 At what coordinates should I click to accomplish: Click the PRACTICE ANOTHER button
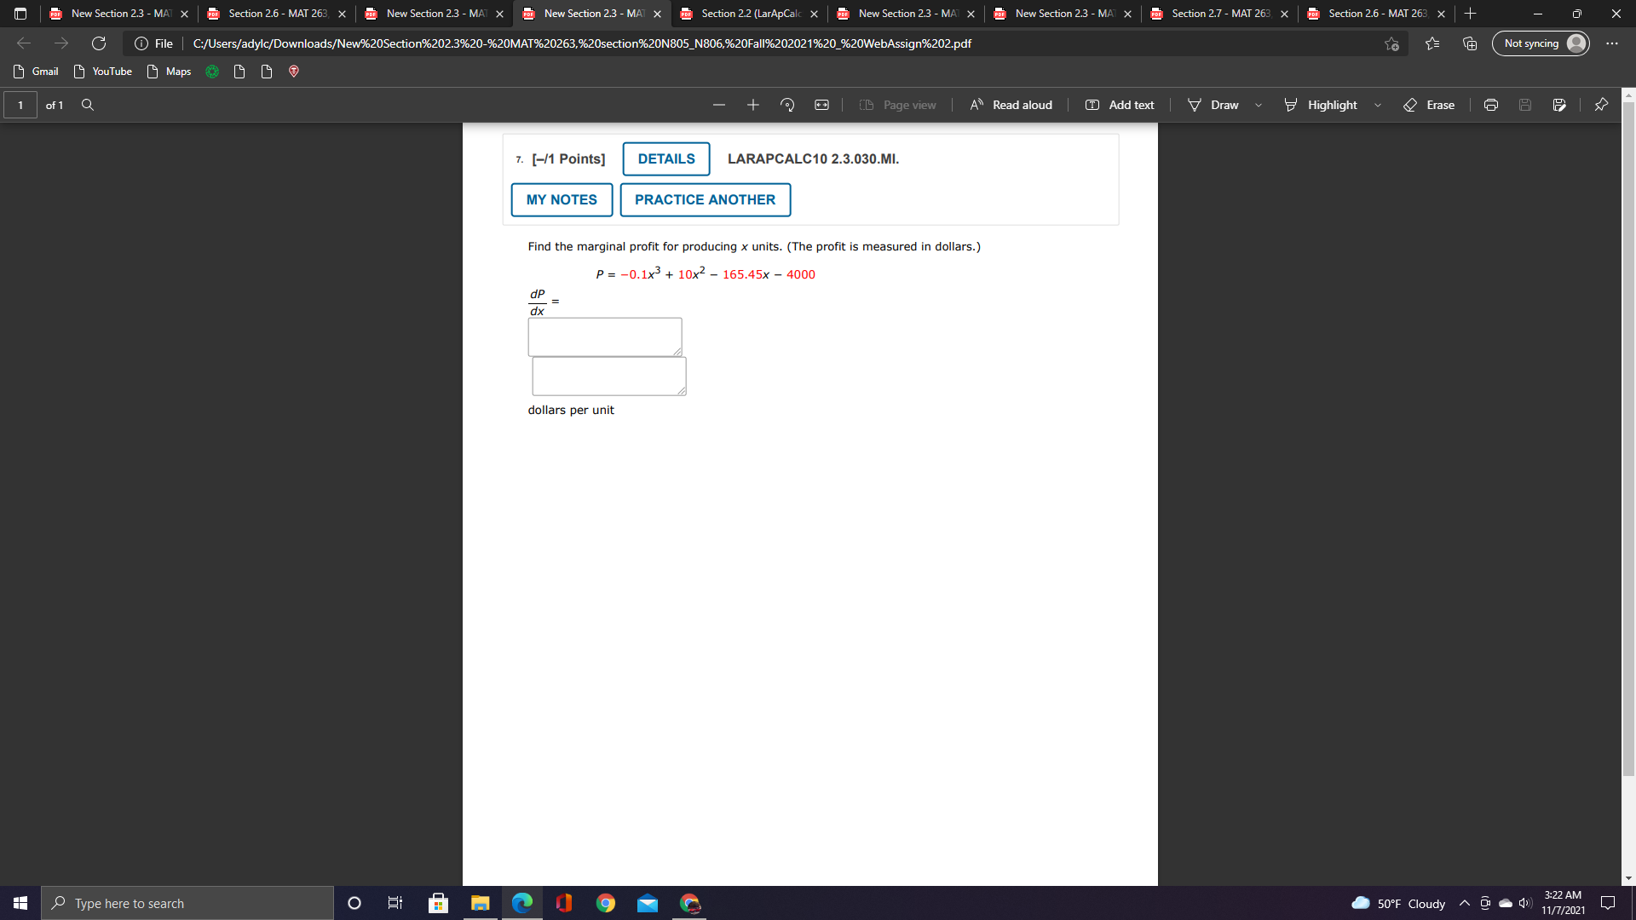pyautogui.click(x=705, y=199)
